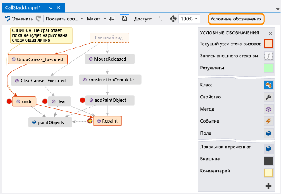The width and height of the screenshot is (281, 194).
Task: Select the clear method node
Action: click(59, 101)
